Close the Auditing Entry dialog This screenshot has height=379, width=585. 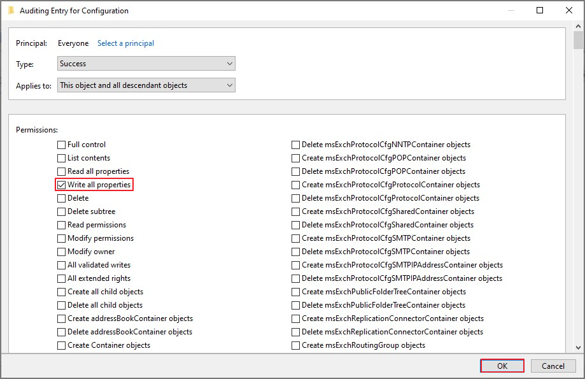click(569, 10)
